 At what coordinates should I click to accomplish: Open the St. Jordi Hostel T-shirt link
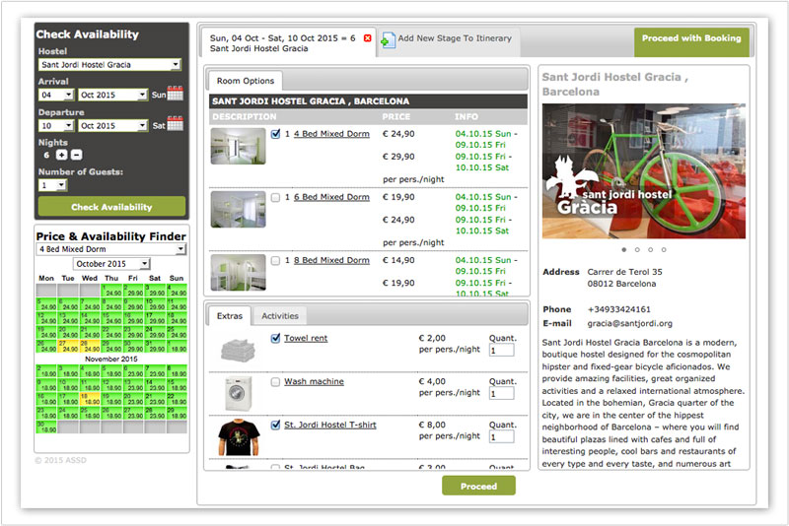pos(330,425)
